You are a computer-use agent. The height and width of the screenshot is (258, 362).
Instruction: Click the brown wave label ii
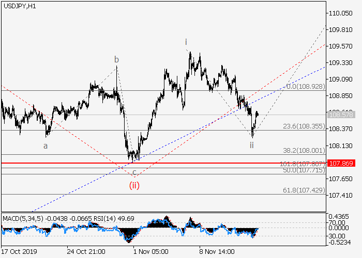pyautogui.click(x=252, y=145)
